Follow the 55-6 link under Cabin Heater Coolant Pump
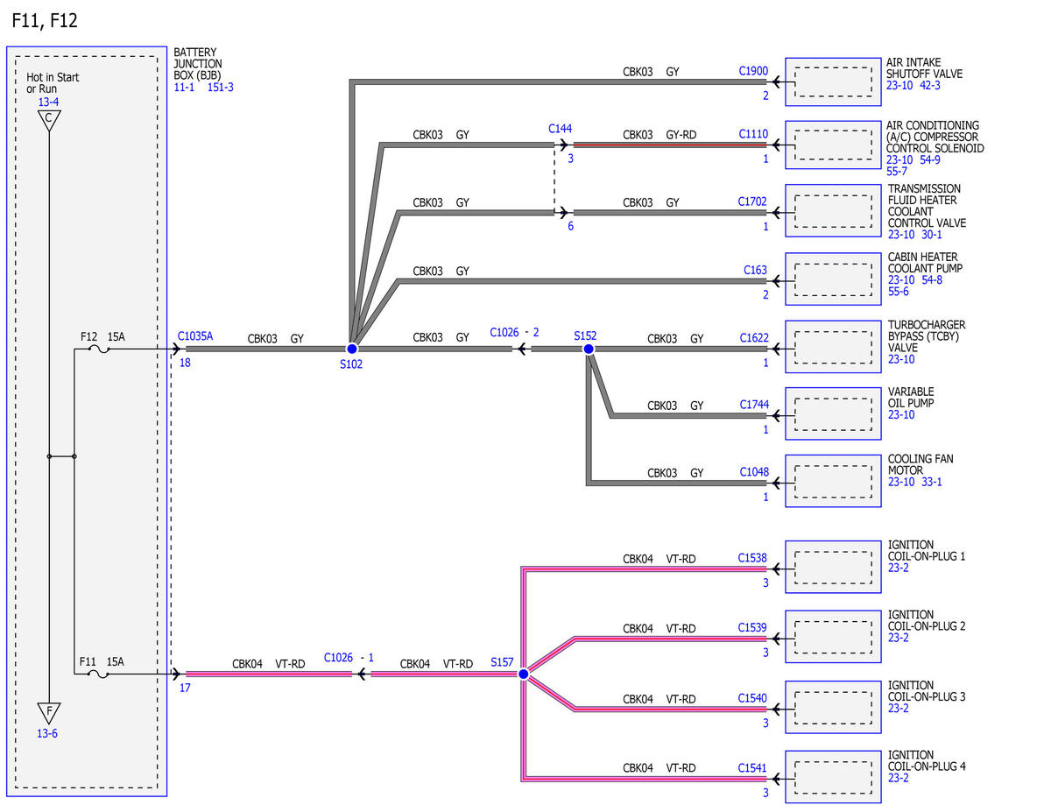 [899, 292]
